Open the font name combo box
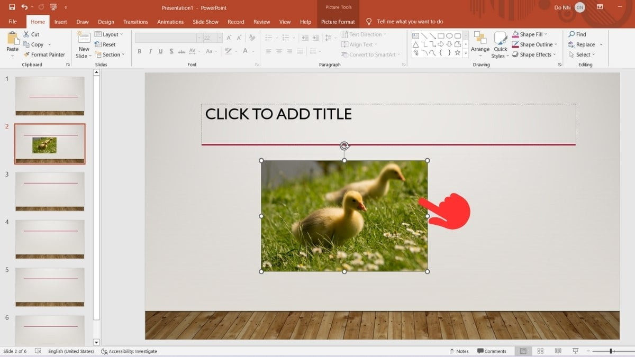 tap(168, 38)
